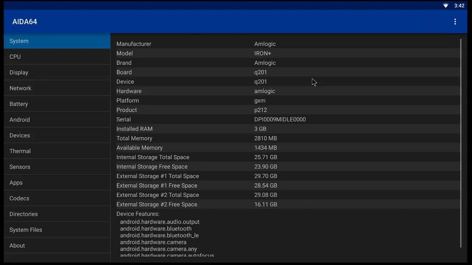
Task: Select android.hardware.bluetooth_le feature
Action: click(159, 235)
